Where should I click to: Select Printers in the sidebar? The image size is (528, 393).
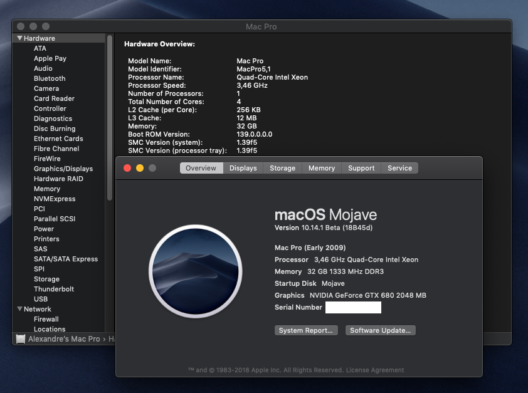coord(46,239)
